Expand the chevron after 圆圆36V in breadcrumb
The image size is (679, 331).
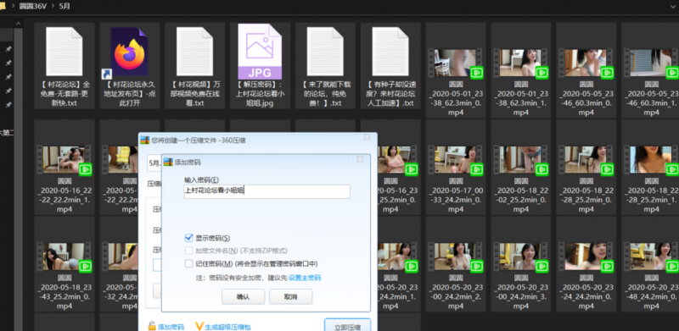(53, 6)
